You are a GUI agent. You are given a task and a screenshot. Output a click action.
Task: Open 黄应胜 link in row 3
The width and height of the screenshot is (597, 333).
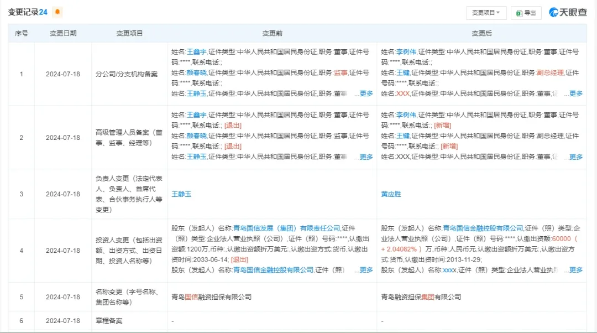[x=391, y=194]
